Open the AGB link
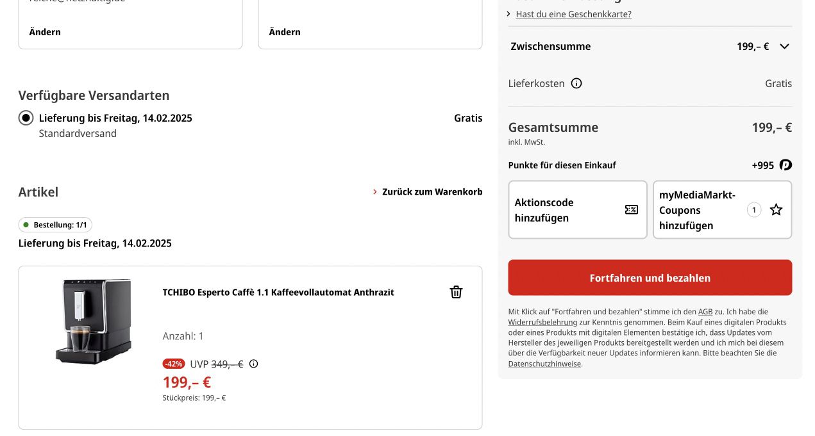 coord(705,312)
